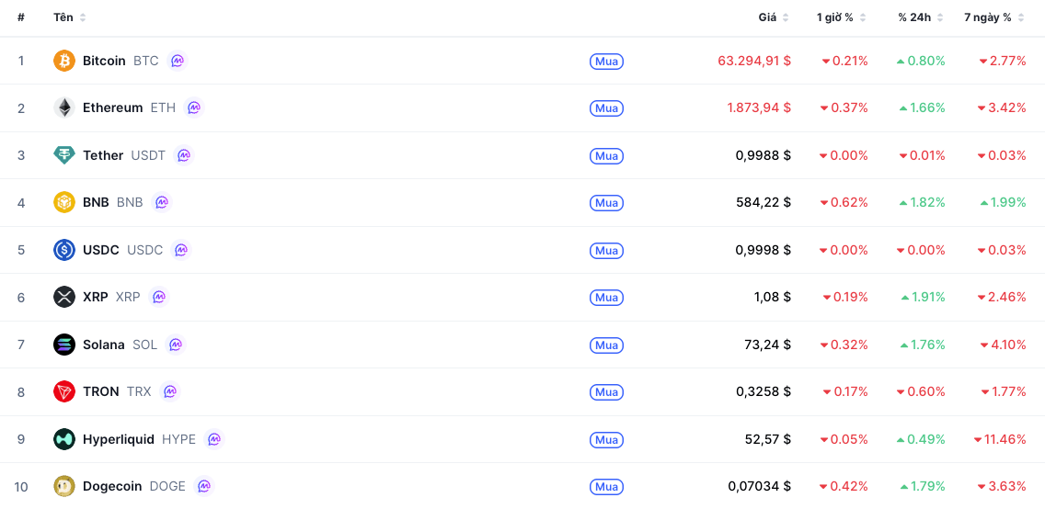Sort by the % 24h column
1045x509 pixels.
click(921, 17)
